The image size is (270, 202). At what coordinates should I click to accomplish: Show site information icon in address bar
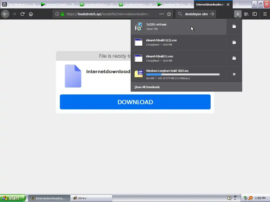[57, 14]
